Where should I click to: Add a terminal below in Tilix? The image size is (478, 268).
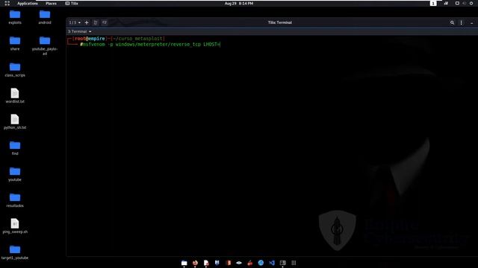tap(105, 22)
